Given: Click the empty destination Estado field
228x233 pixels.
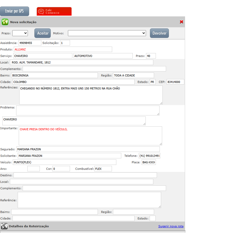Looking at the screenshot, I should [x=153, y=218].
